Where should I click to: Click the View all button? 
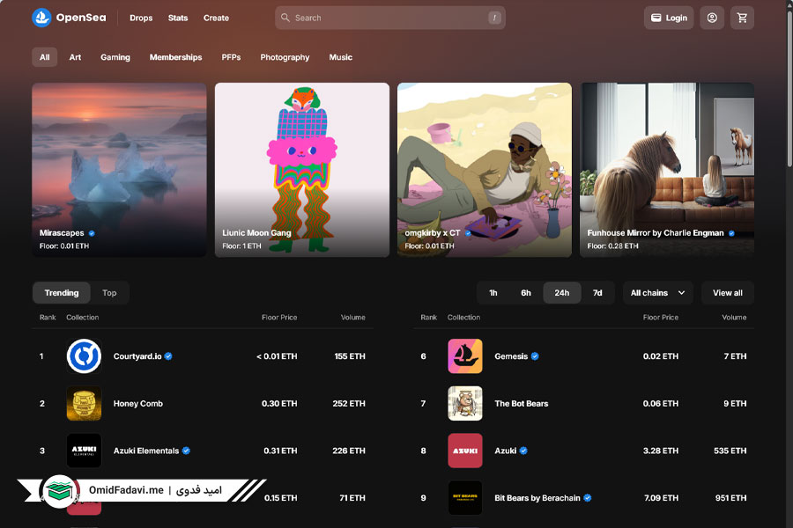click(727, 292)
